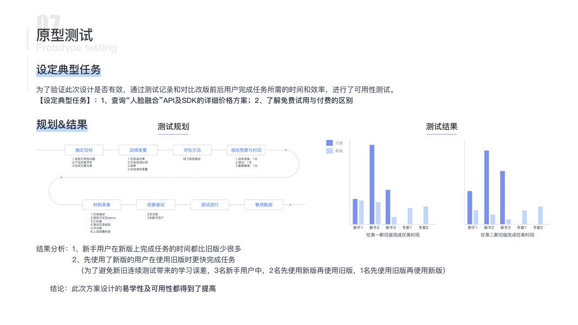Click the 结果分析 line about 新手用户在新版上
The image size is (578, 325).
click(139, 249)
